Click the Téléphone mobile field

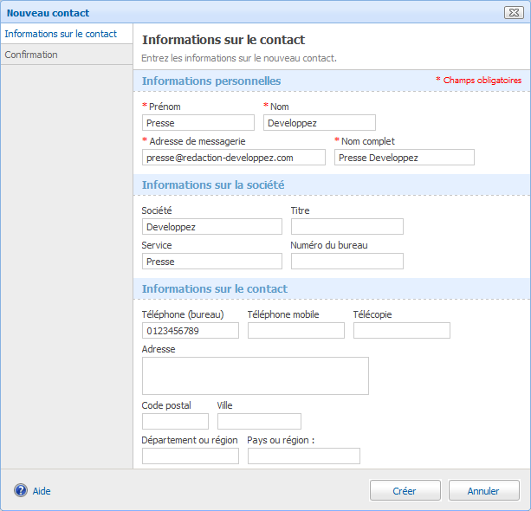[296, 331]
